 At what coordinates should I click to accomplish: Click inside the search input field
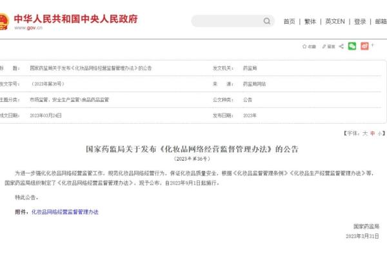[x=226, y=21]
